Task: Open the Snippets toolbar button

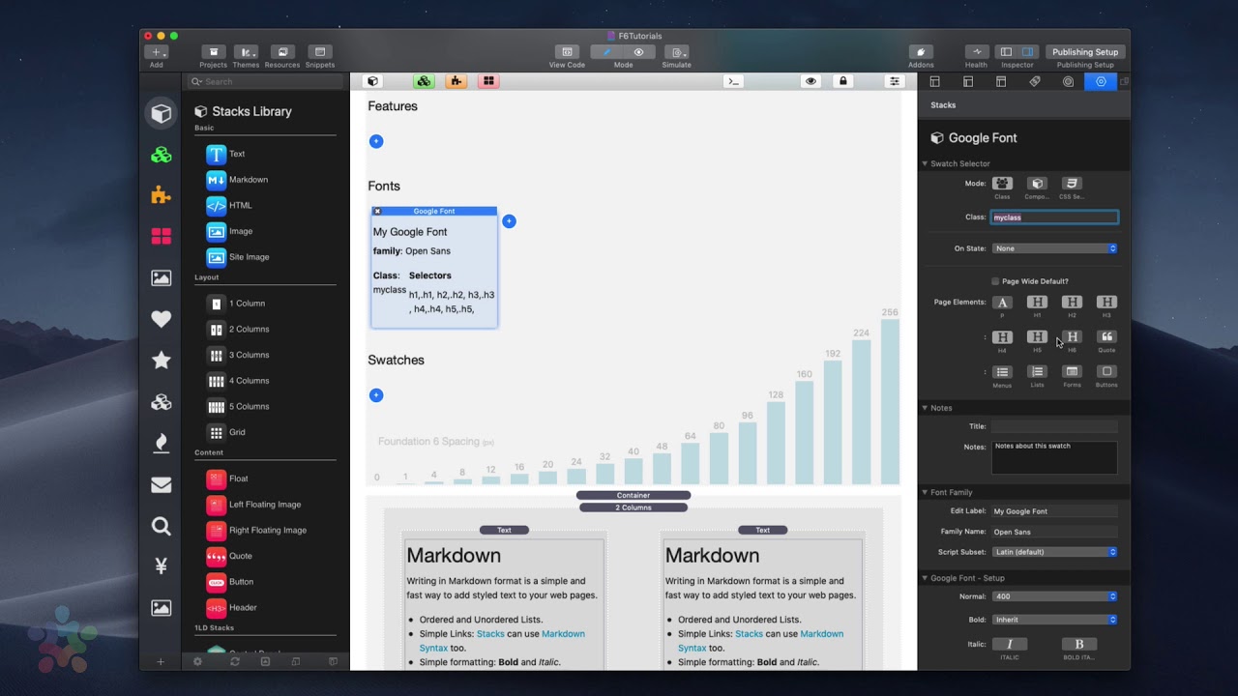Action: click(x=320, y=52)
